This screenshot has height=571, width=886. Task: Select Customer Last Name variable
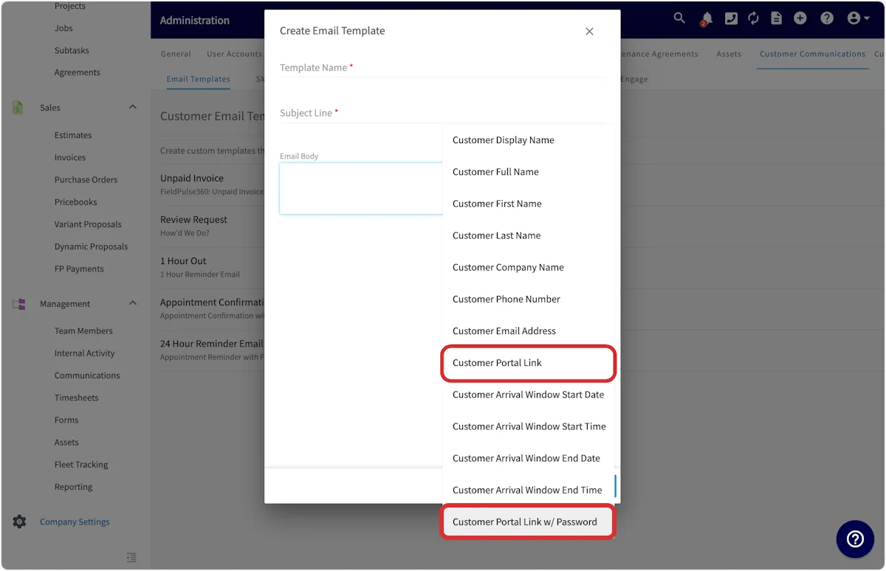[x=528, y=235]
